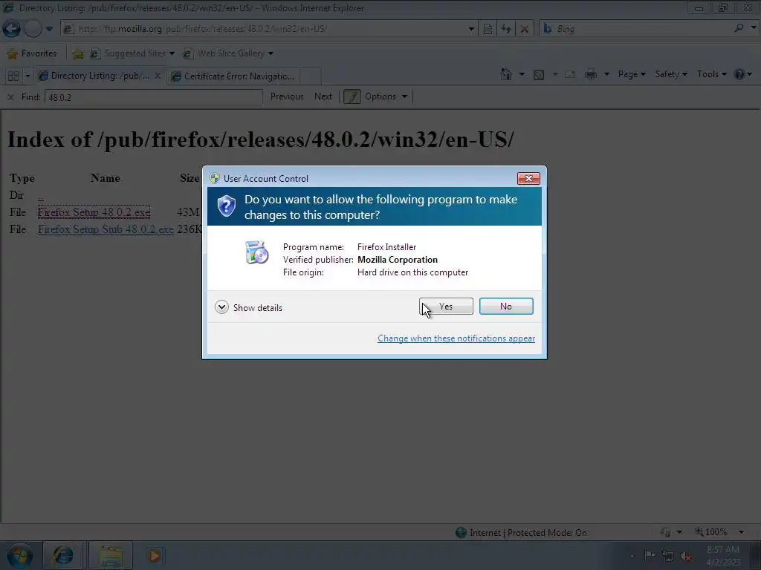This screenshot has width=761, height=570.
Task: Show hidden tray icons arrow
Action: point(632,556)
